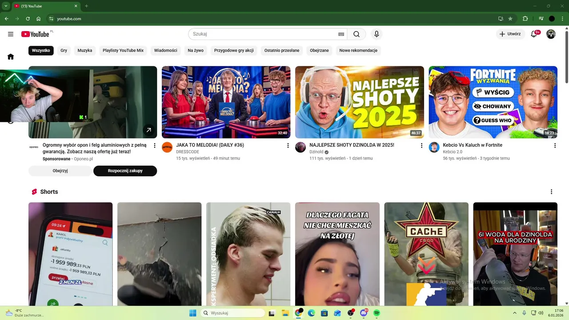Reload the page in Chrome

coord(28,19)
